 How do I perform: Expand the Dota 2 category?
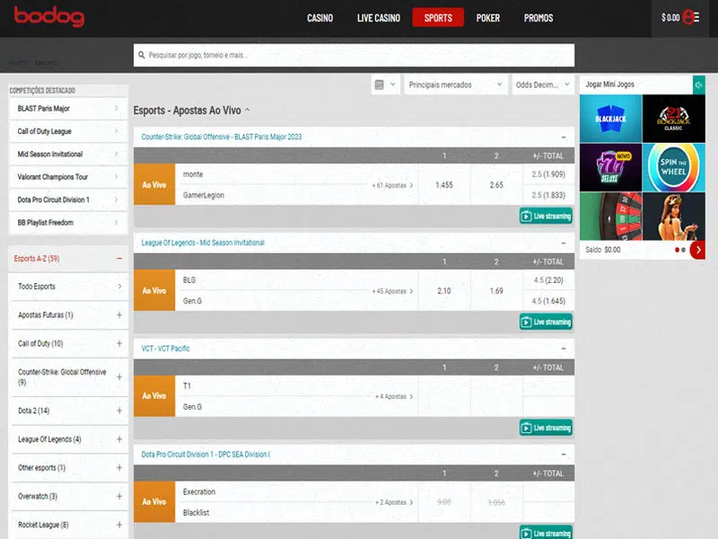pyautogui.click(x=118, y=411)
